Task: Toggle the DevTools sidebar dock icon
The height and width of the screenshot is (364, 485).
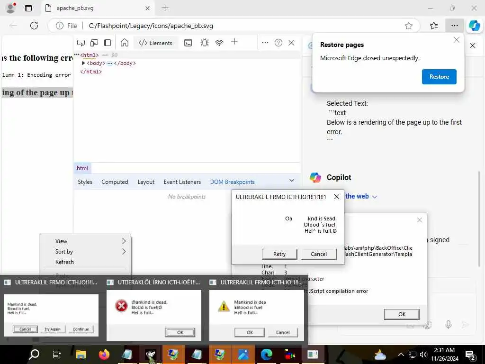Action: (x=108, y=43)
